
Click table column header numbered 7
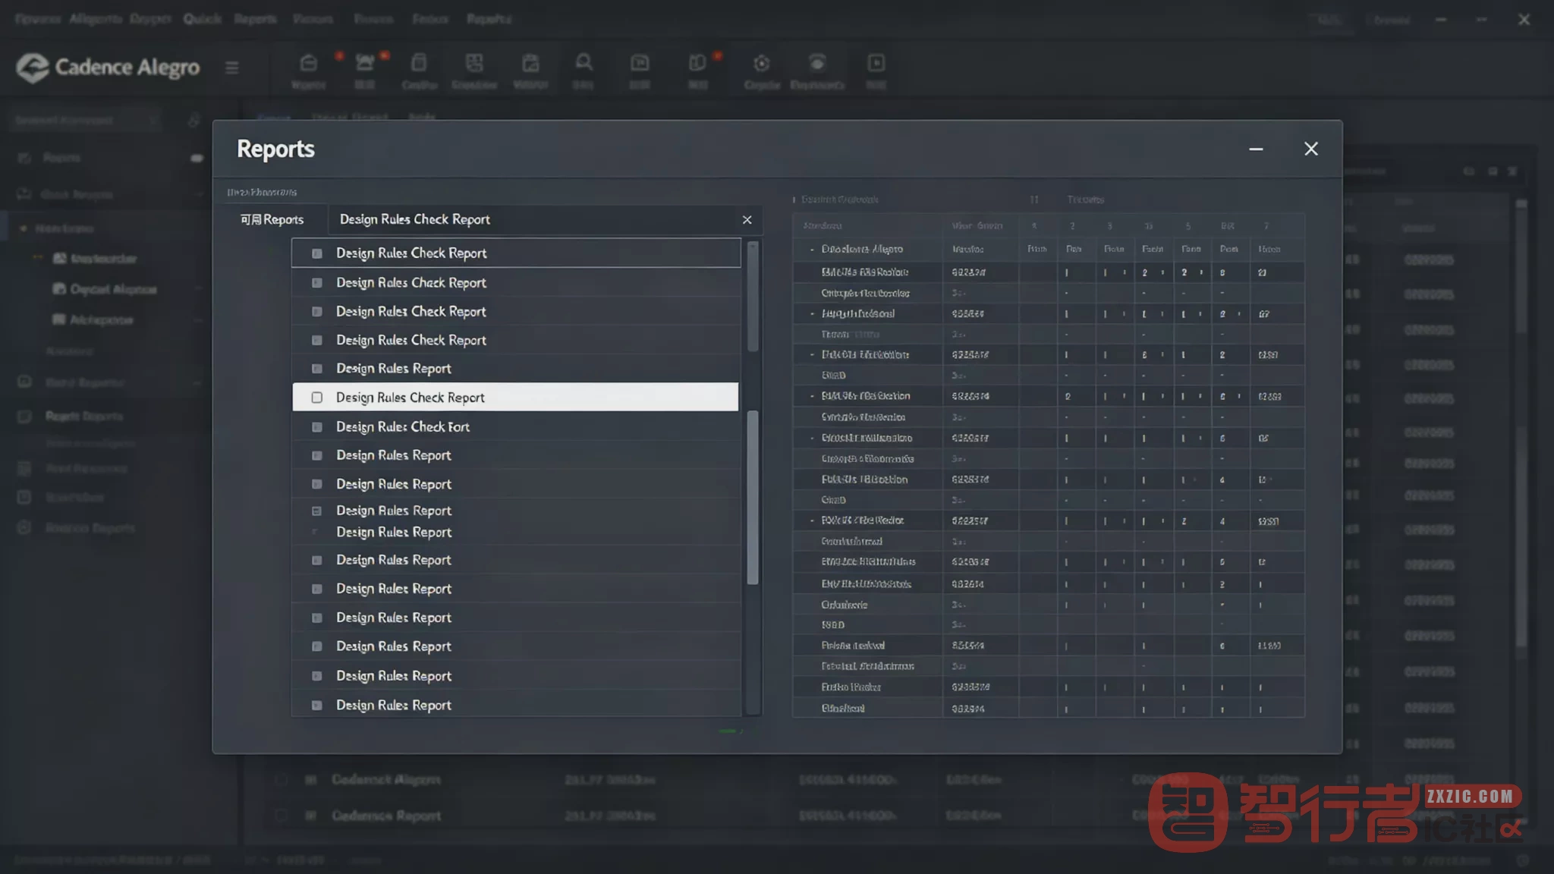point(1266,226)
